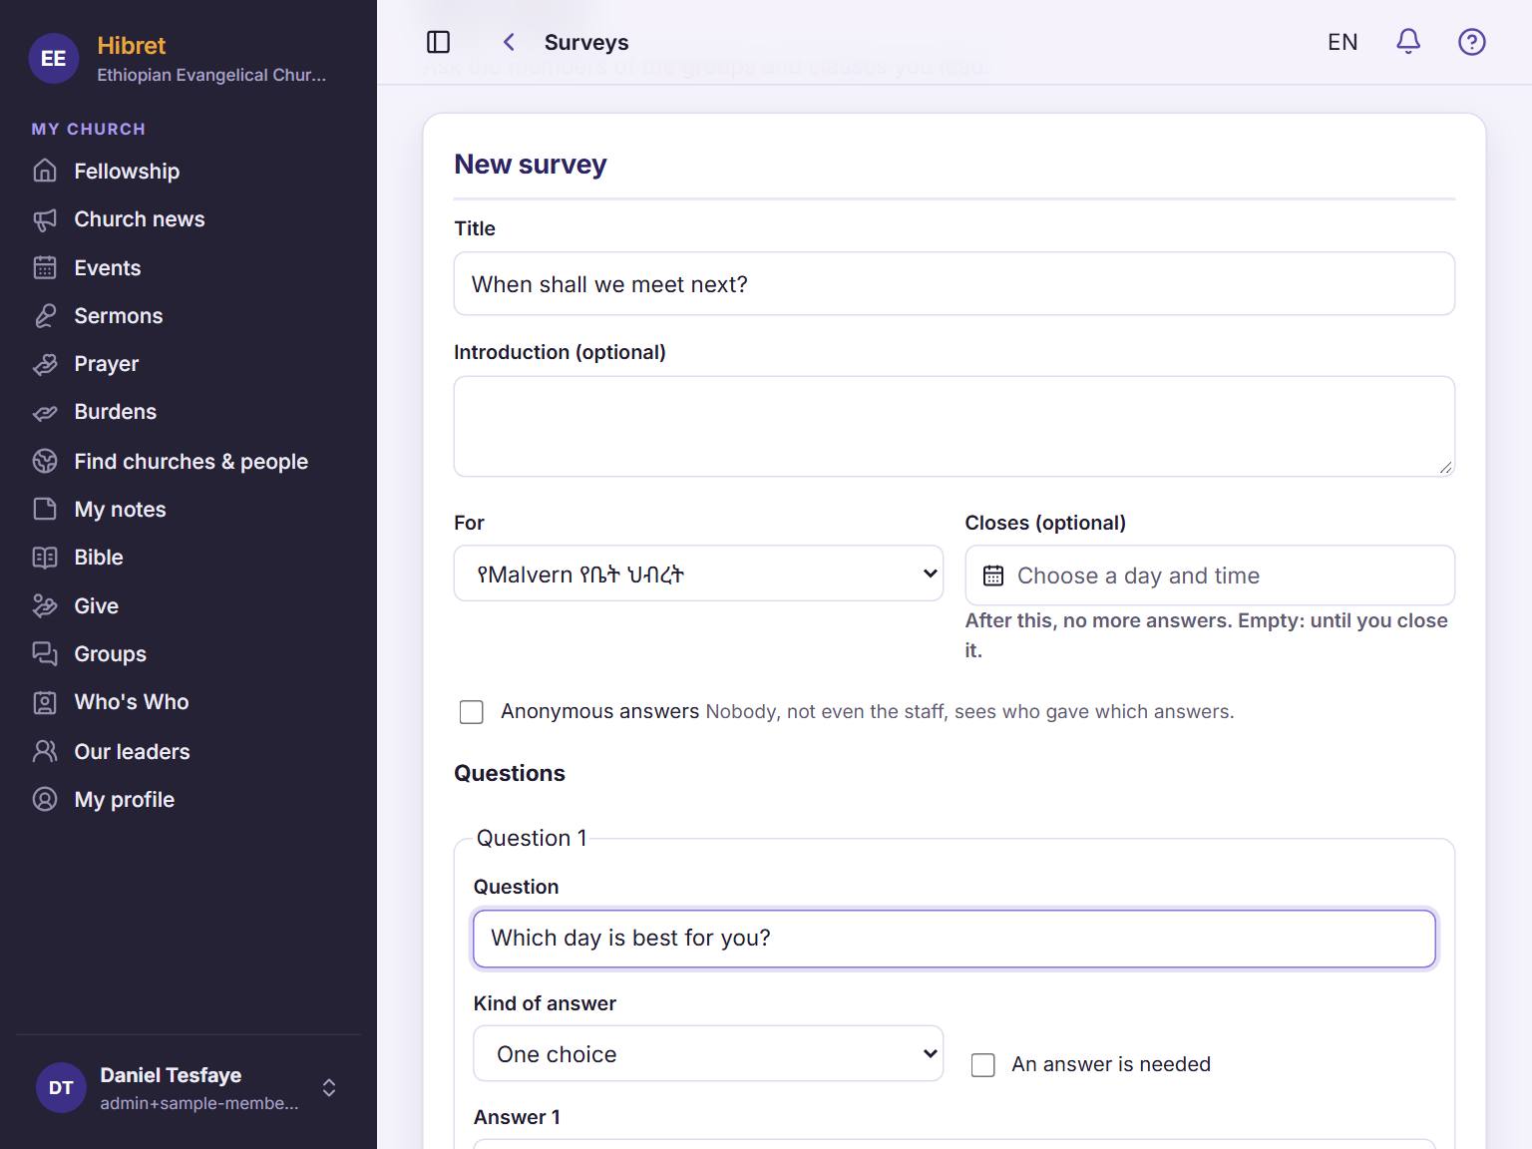Click the My notes page icon
This screenshot has height=1149, width=1532.
45,509
